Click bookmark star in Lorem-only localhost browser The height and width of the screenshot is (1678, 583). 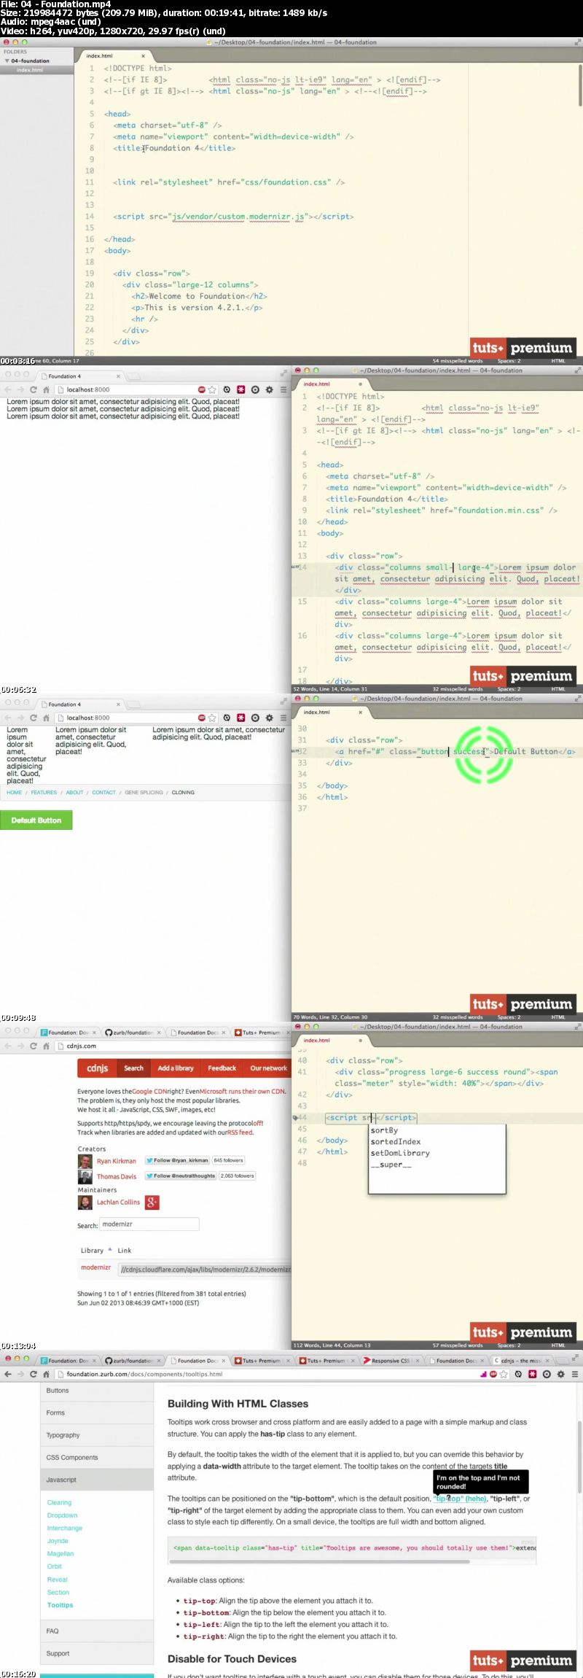pyautogui.click(x=213, y=390)
